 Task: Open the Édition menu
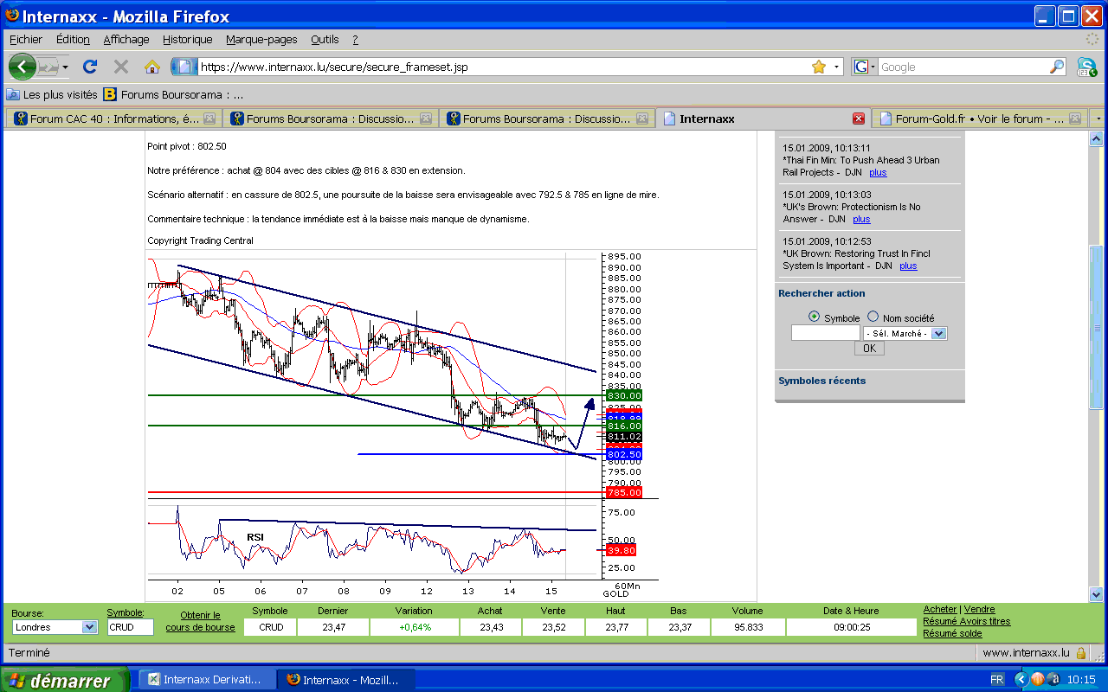coord(73,39)
